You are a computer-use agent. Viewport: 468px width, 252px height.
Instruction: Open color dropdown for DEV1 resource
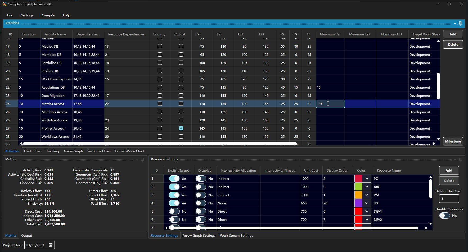(x=367, y=212)
